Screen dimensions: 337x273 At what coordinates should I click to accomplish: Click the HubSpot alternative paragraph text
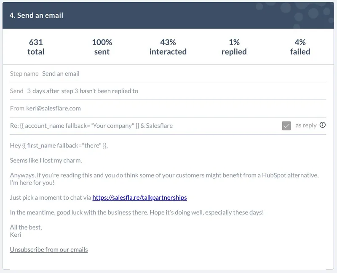pos(164,179)
